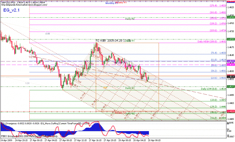Click the 27 Apr 12:15 time label
Screen dimensions: 235x142
click(x=80, y=140)
